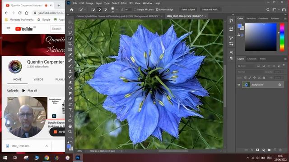Click the share icon in Photoshop
The image size is (289, 162).
coord(284,10)
